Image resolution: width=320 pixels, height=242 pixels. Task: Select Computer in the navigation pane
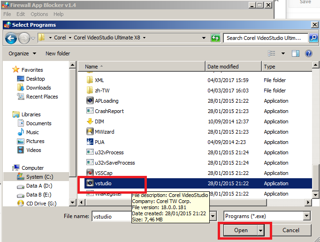click(28, 168)
